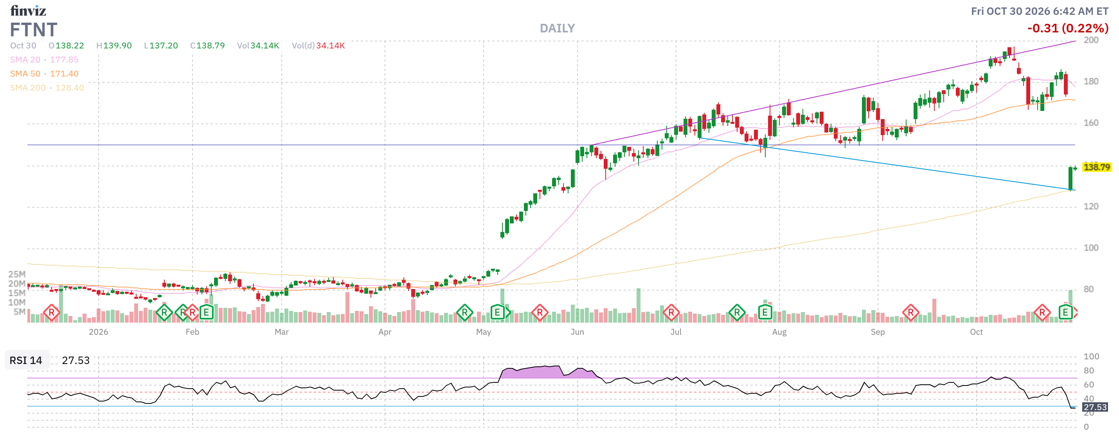Click the FTNT ticker symbol

tap(33, 30)
